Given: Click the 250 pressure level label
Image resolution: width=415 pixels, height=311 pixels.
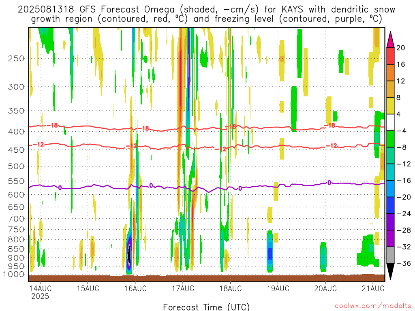Looking at the screenshot, I should point(16,58).
